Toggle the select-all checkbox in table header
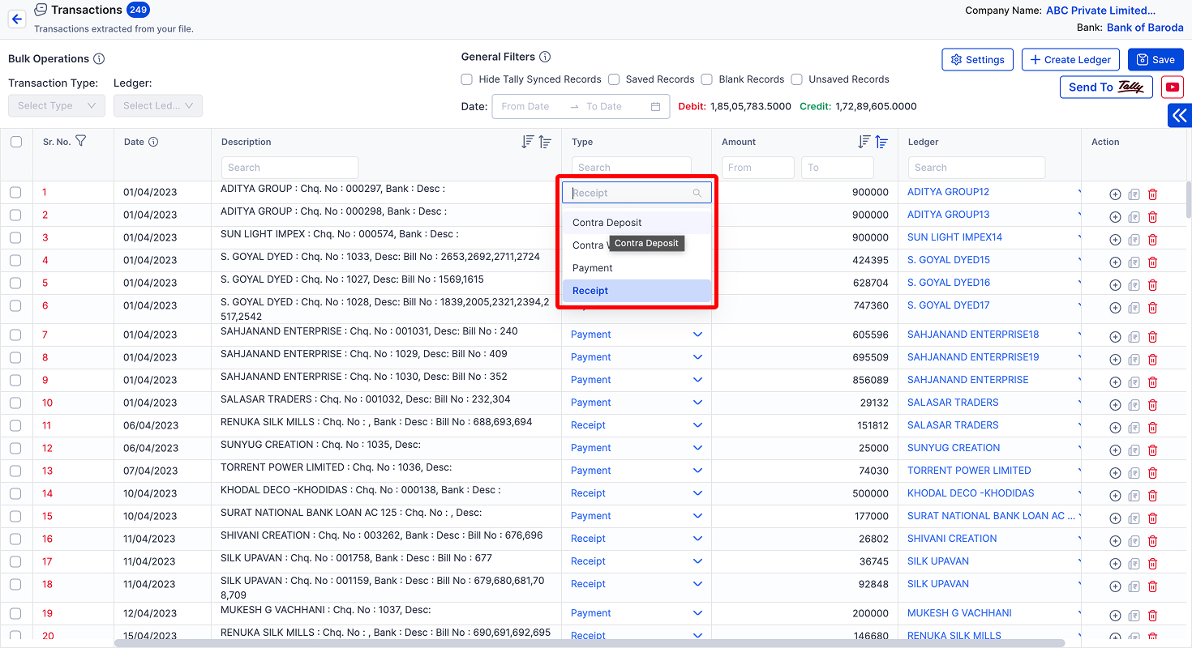Image resolution: width=1192 pixels, height=648 pixels. click(x=16, y=142)
